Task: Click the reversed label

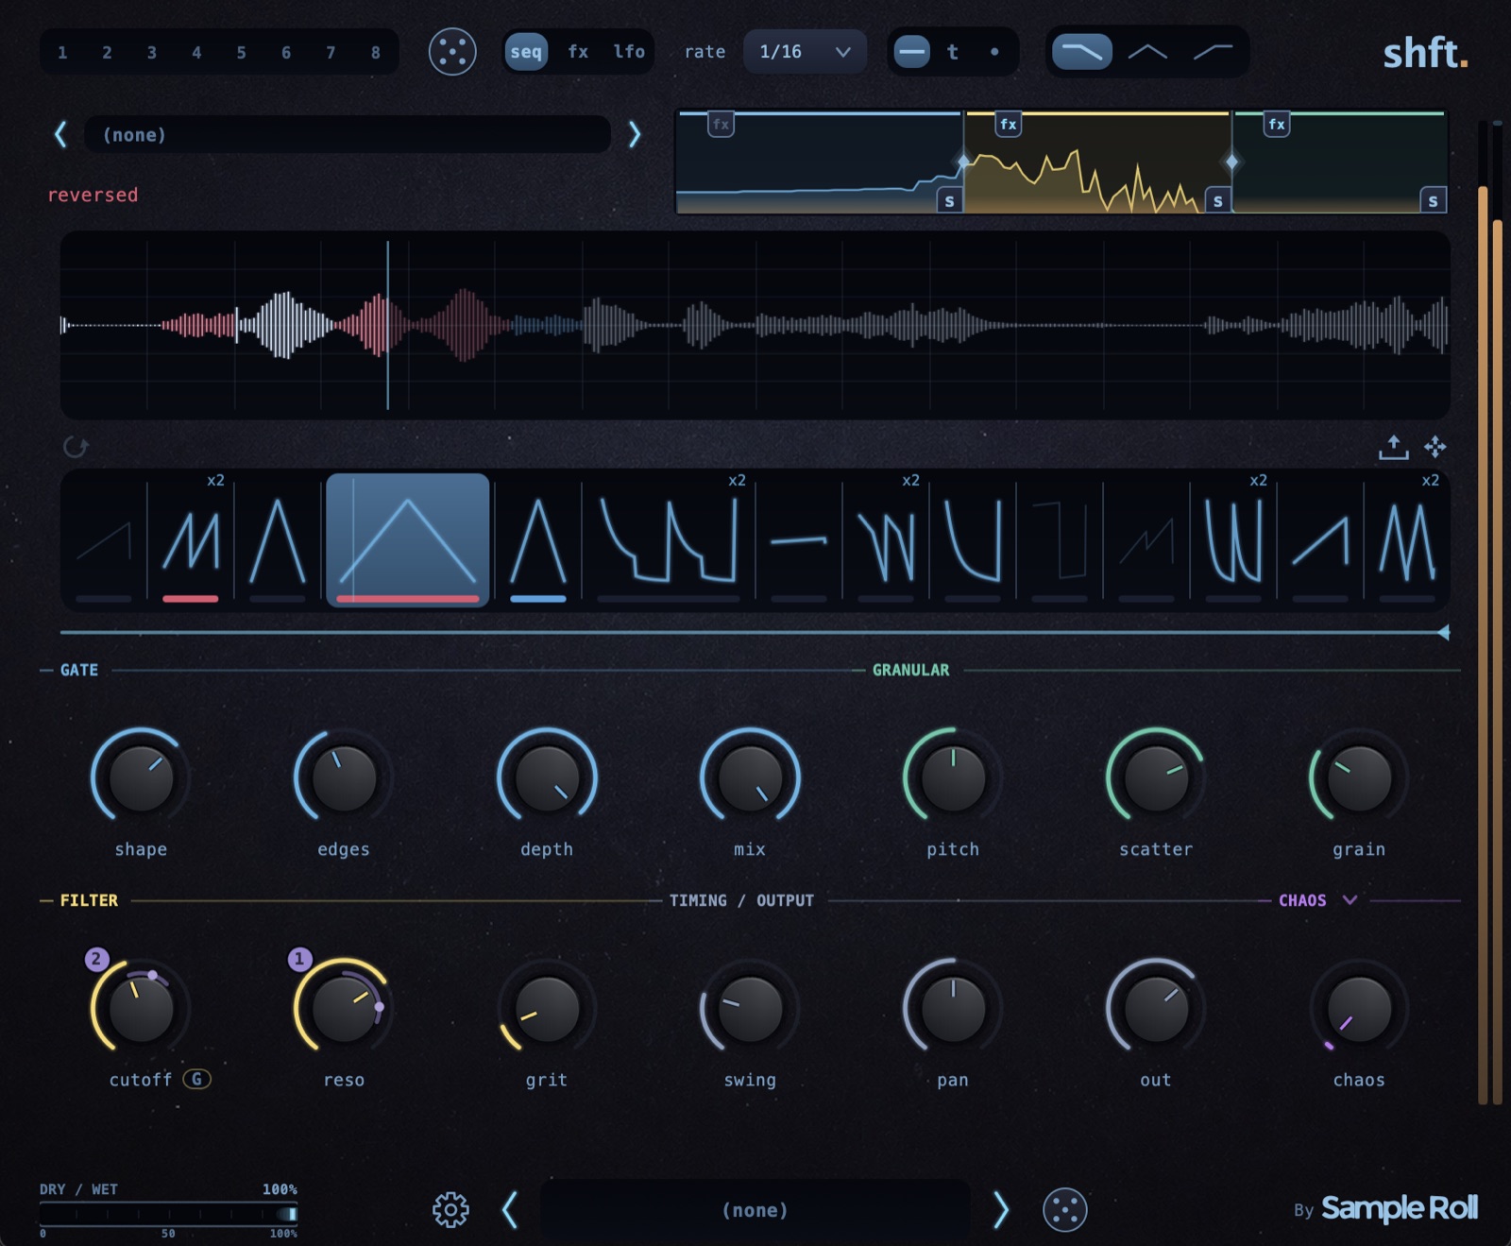Action: pyautogui.click(x=93, y=195)
